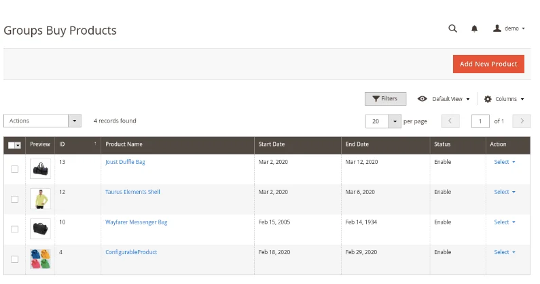This screenshot has width=540, height=284.
Task: Click the current page number field
Action: pyautogui.click(x=480, y=121)
